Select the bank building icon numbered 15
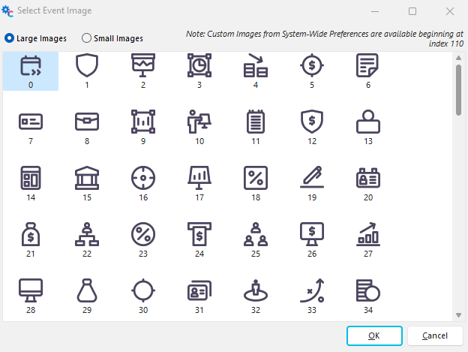Image resolution: width=468 pixels, height=352 pixels. [87, 179]
